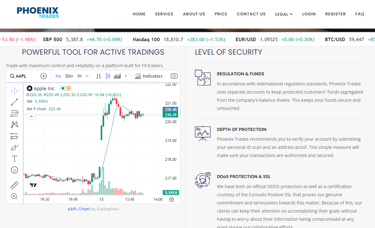Open the REGISTER page
The image size is (375, 228).
click(x=336, y=14)
